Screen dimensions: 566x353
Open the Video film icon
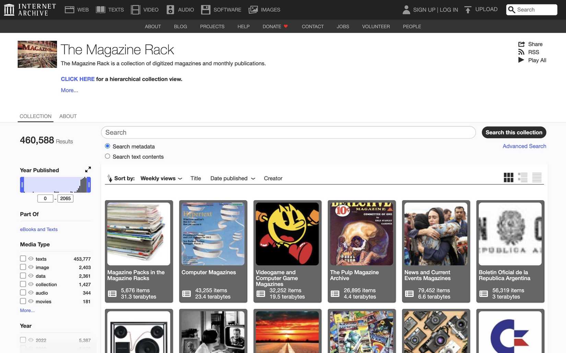135,10
